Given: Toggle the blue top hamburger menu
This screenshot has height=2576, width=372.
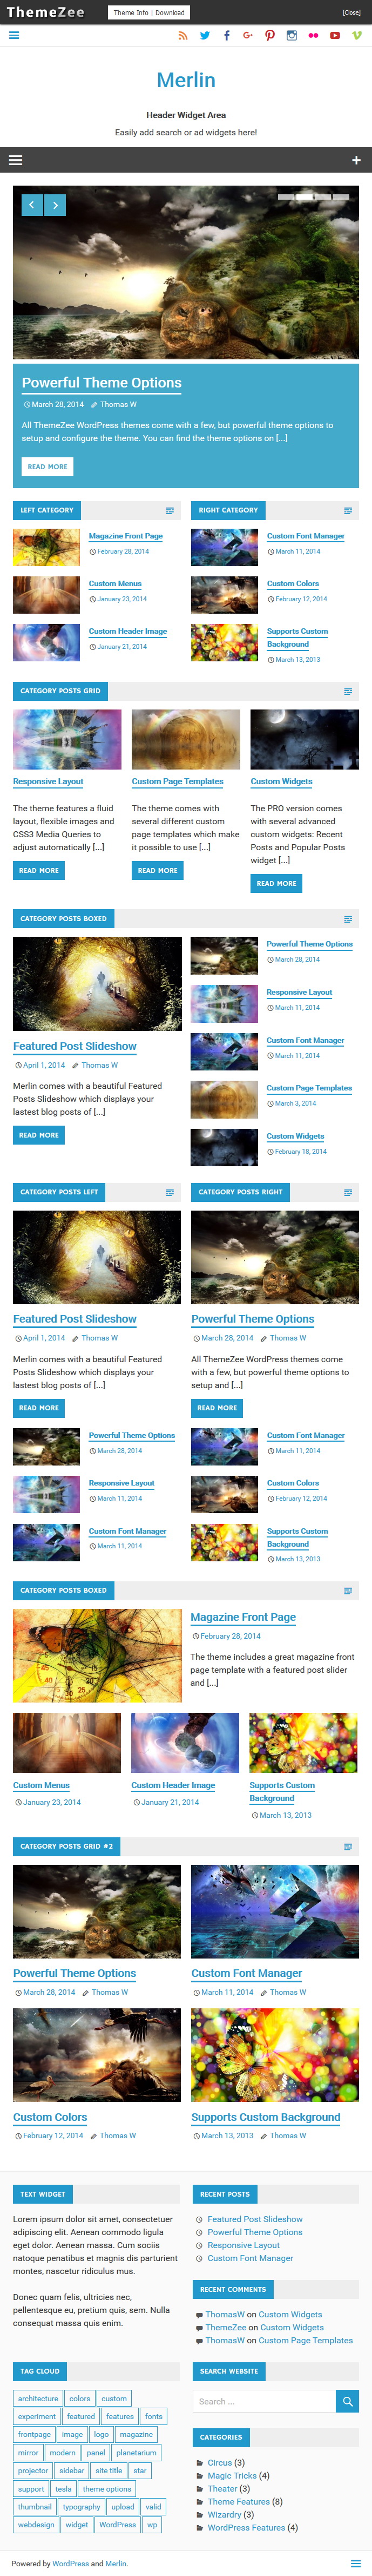Looking at the screenshot, I should (x=14, y=35).
